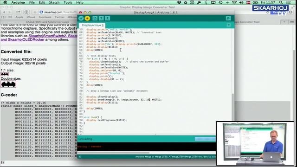Switch to the EAGLE BOM and Soldering Guide tab
The width and height of the screenshot is (297, 167).
[x=47, y=22]
